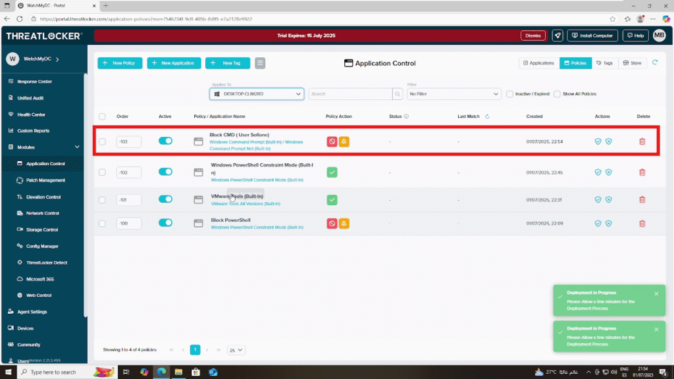Click orange bell icon on Block CMD row
This screenshot has height=379, width=674.
click(x=344, y=141)
